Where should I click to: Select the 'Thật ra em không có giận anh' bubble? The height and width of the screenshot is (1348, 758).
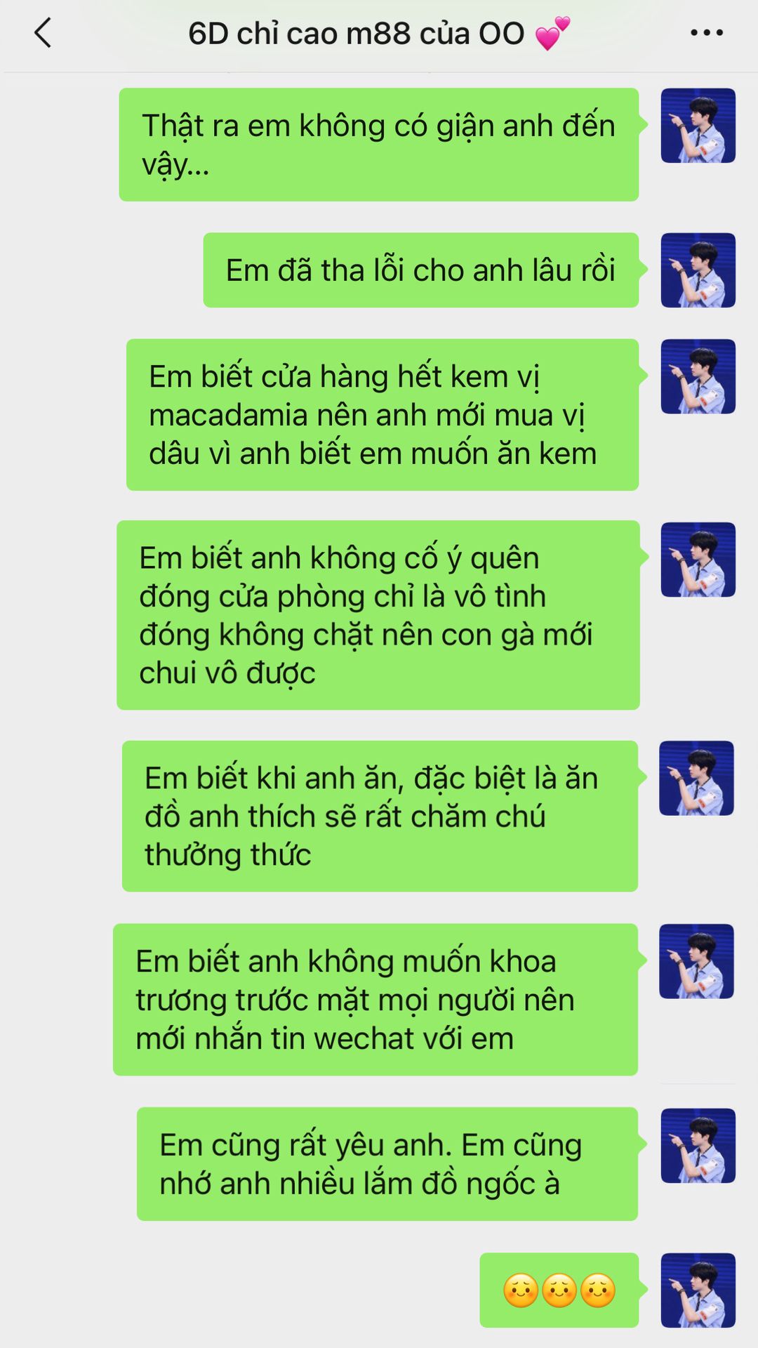click(x=379, y=145)
